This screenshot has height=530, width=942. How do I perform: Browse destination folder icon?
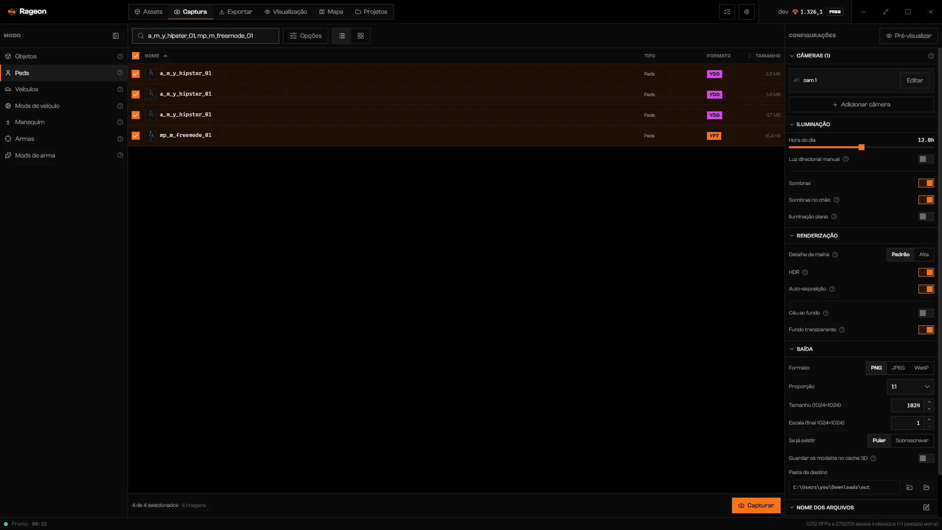(x=910, y=487)
